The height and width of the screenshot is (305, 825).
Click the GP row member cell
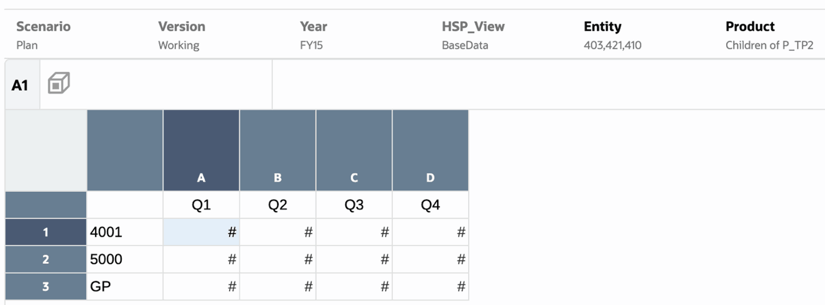click(125, 287)
